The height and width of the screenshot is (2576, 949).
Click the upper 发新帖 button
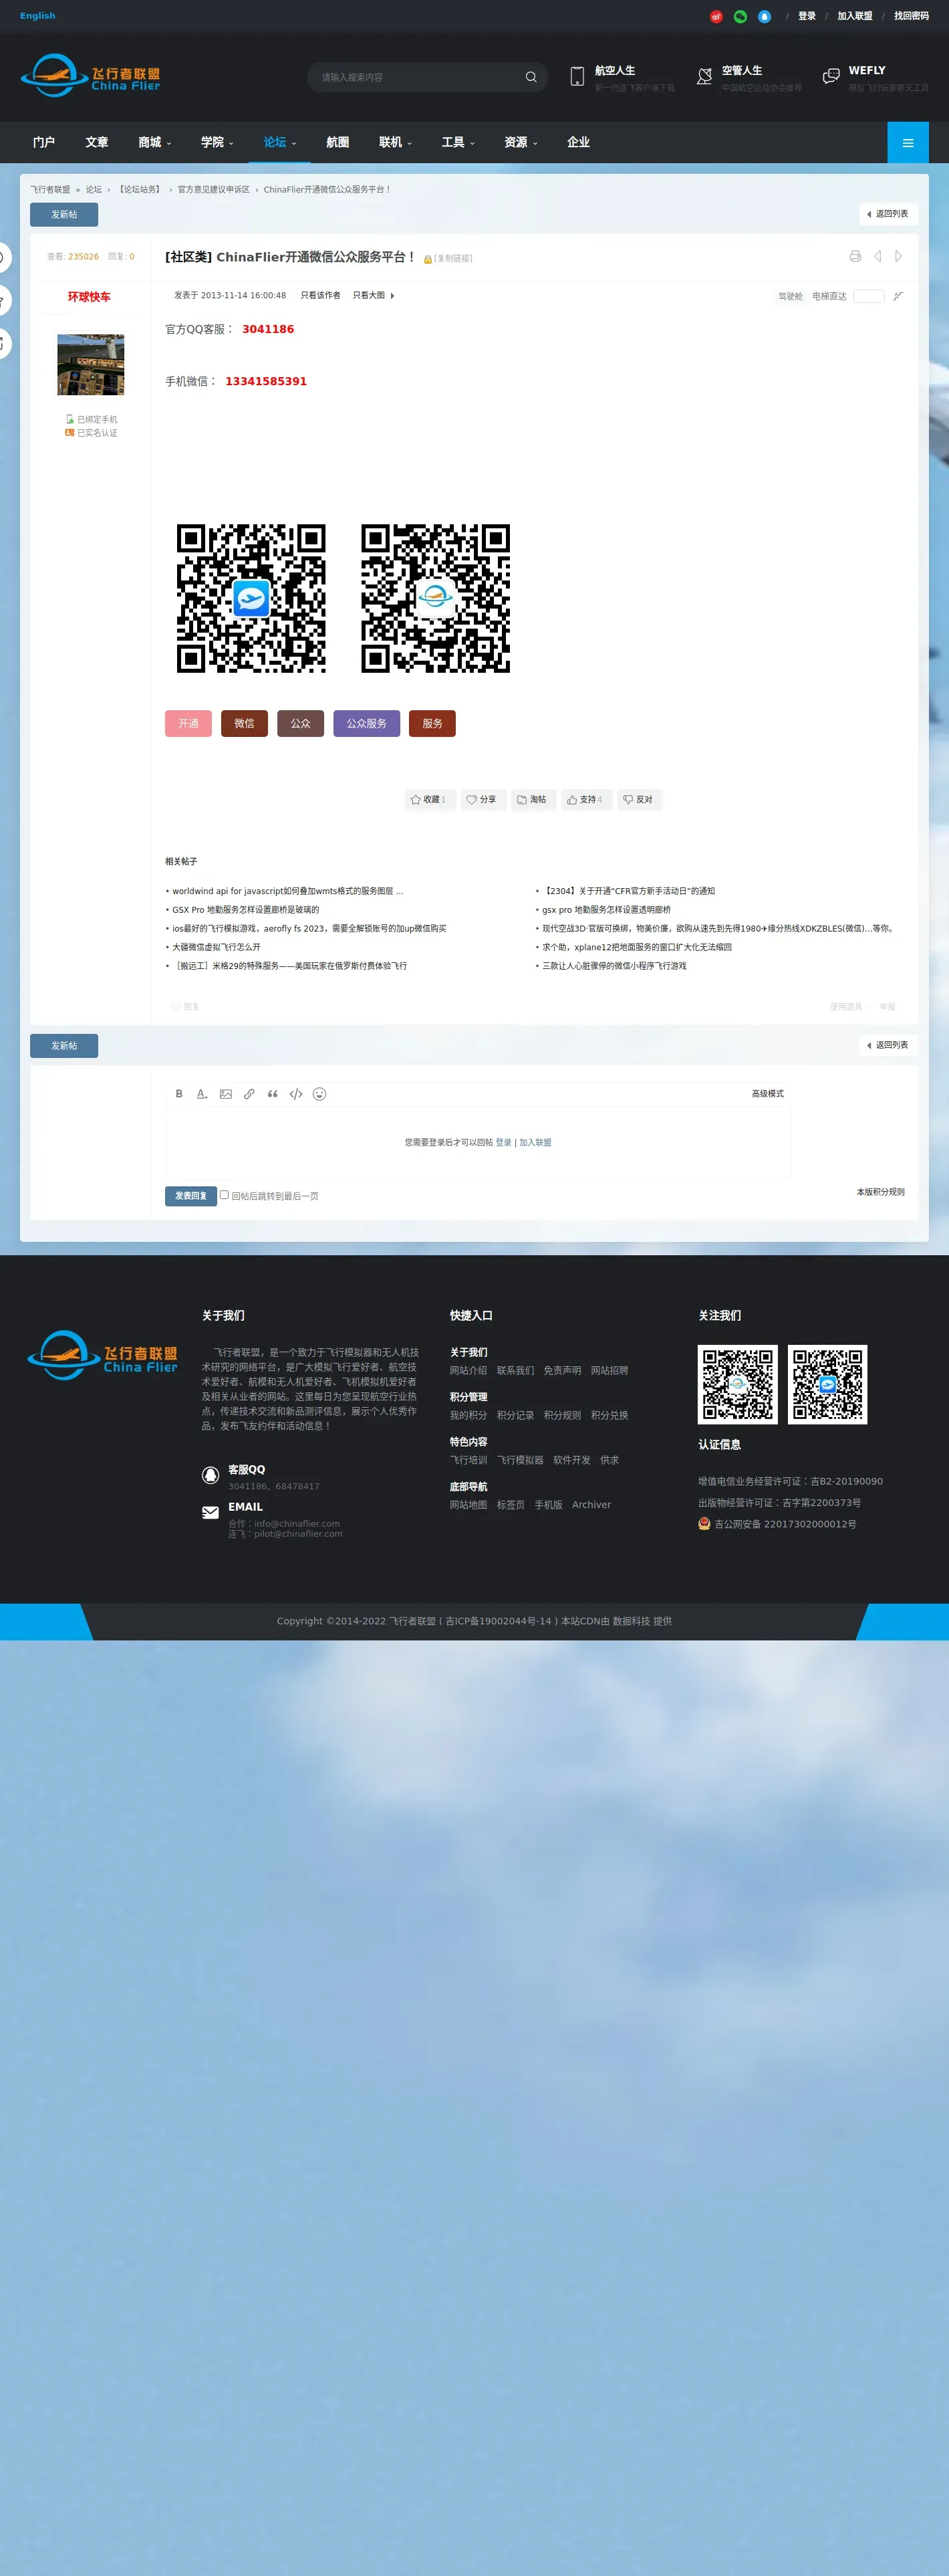64,215
